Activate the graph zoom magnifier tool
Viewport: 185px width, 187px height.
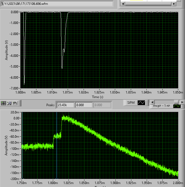[x=9, y=103]
